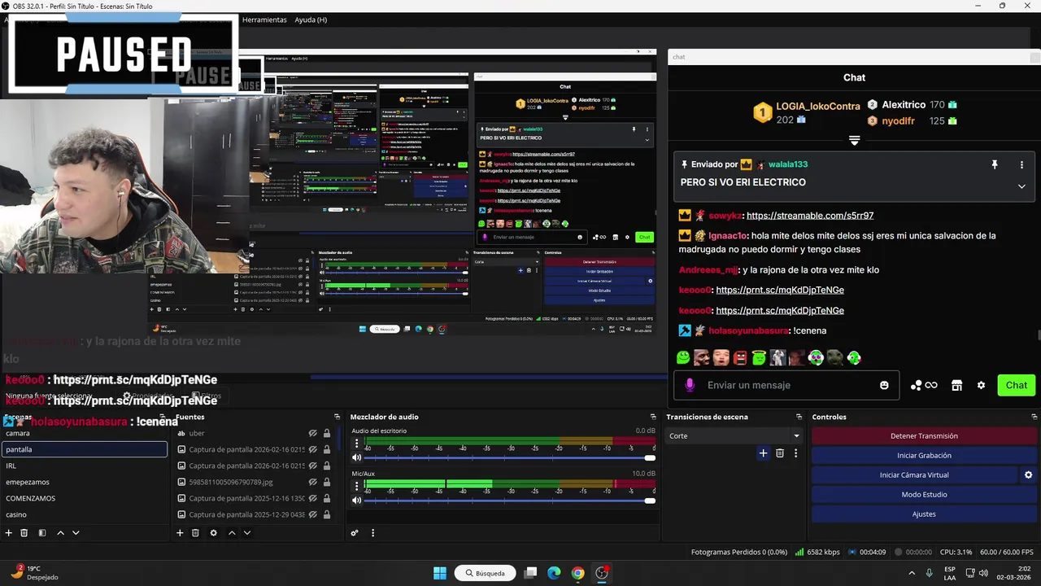Toggle lock on Captura 2025-12-16 source

327,498
